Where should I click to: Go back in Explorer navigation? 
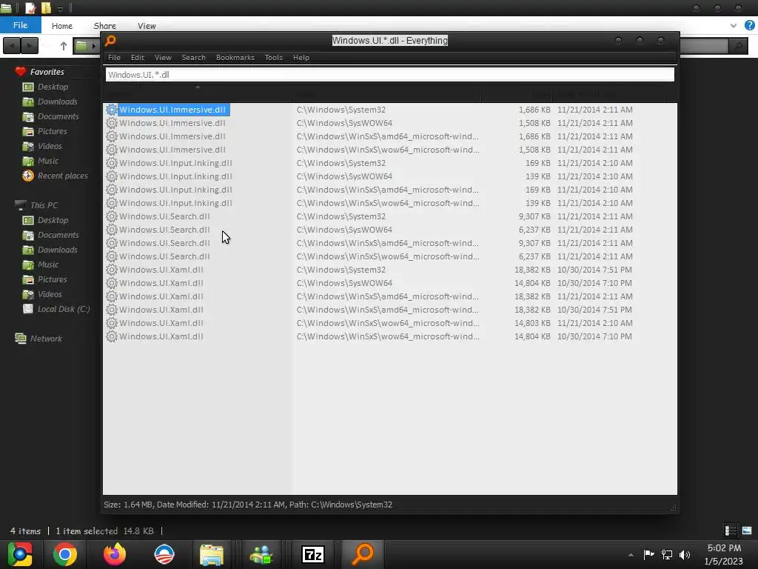pos(12,46)
